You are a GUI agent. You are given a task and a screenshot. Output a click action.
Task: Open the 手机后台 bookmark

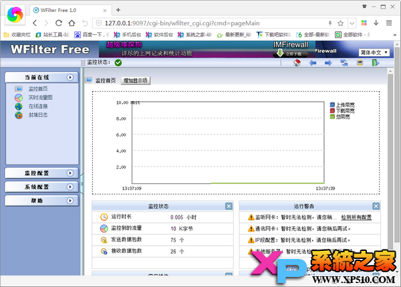[x=128, y=35]
